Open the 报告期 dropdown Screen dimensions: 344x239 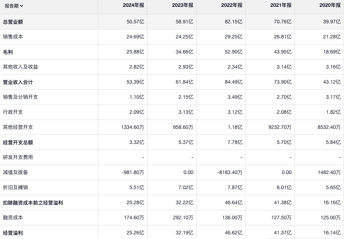pyautogui.click(x=14, y=6)
